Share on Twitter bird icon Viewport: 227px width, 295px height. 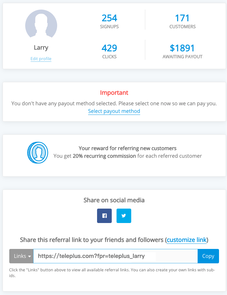click(x=124, y=216)
